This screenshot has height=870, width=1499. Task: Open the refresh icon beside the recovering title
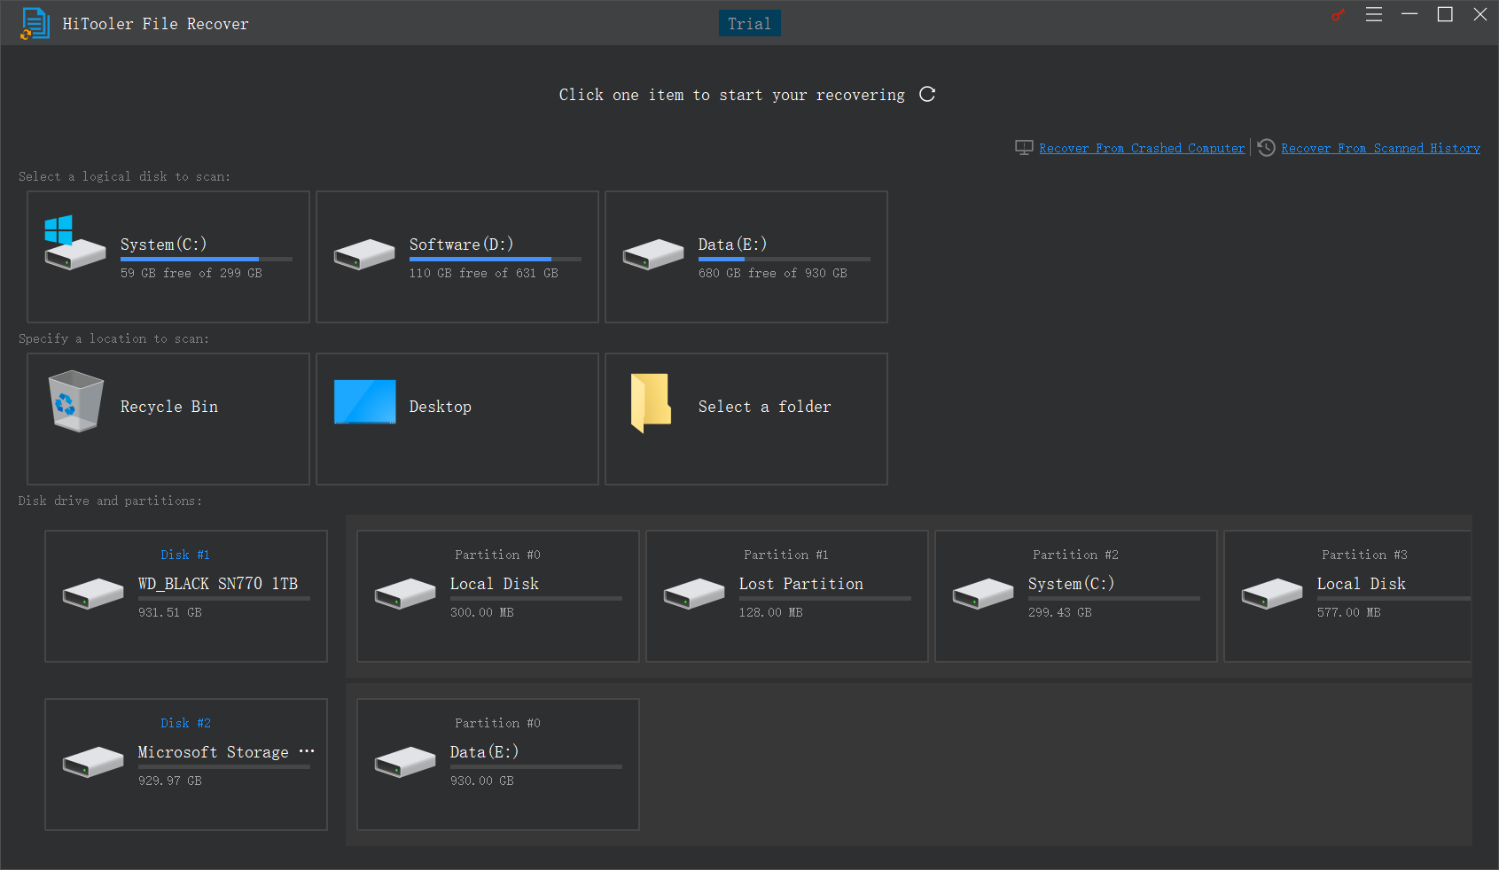(927, 94)
